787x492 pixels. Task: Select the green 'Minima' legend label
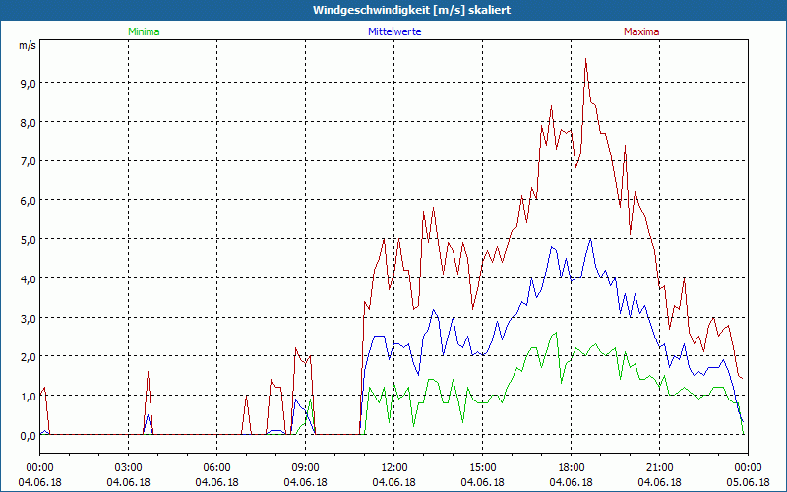point(144,31)
